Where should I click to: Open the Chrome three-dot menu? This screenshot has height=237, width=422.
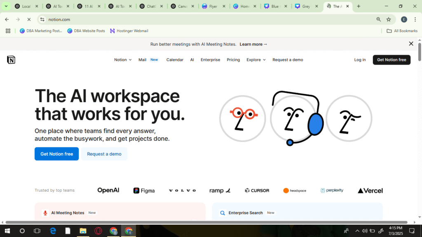click(415, 19)
